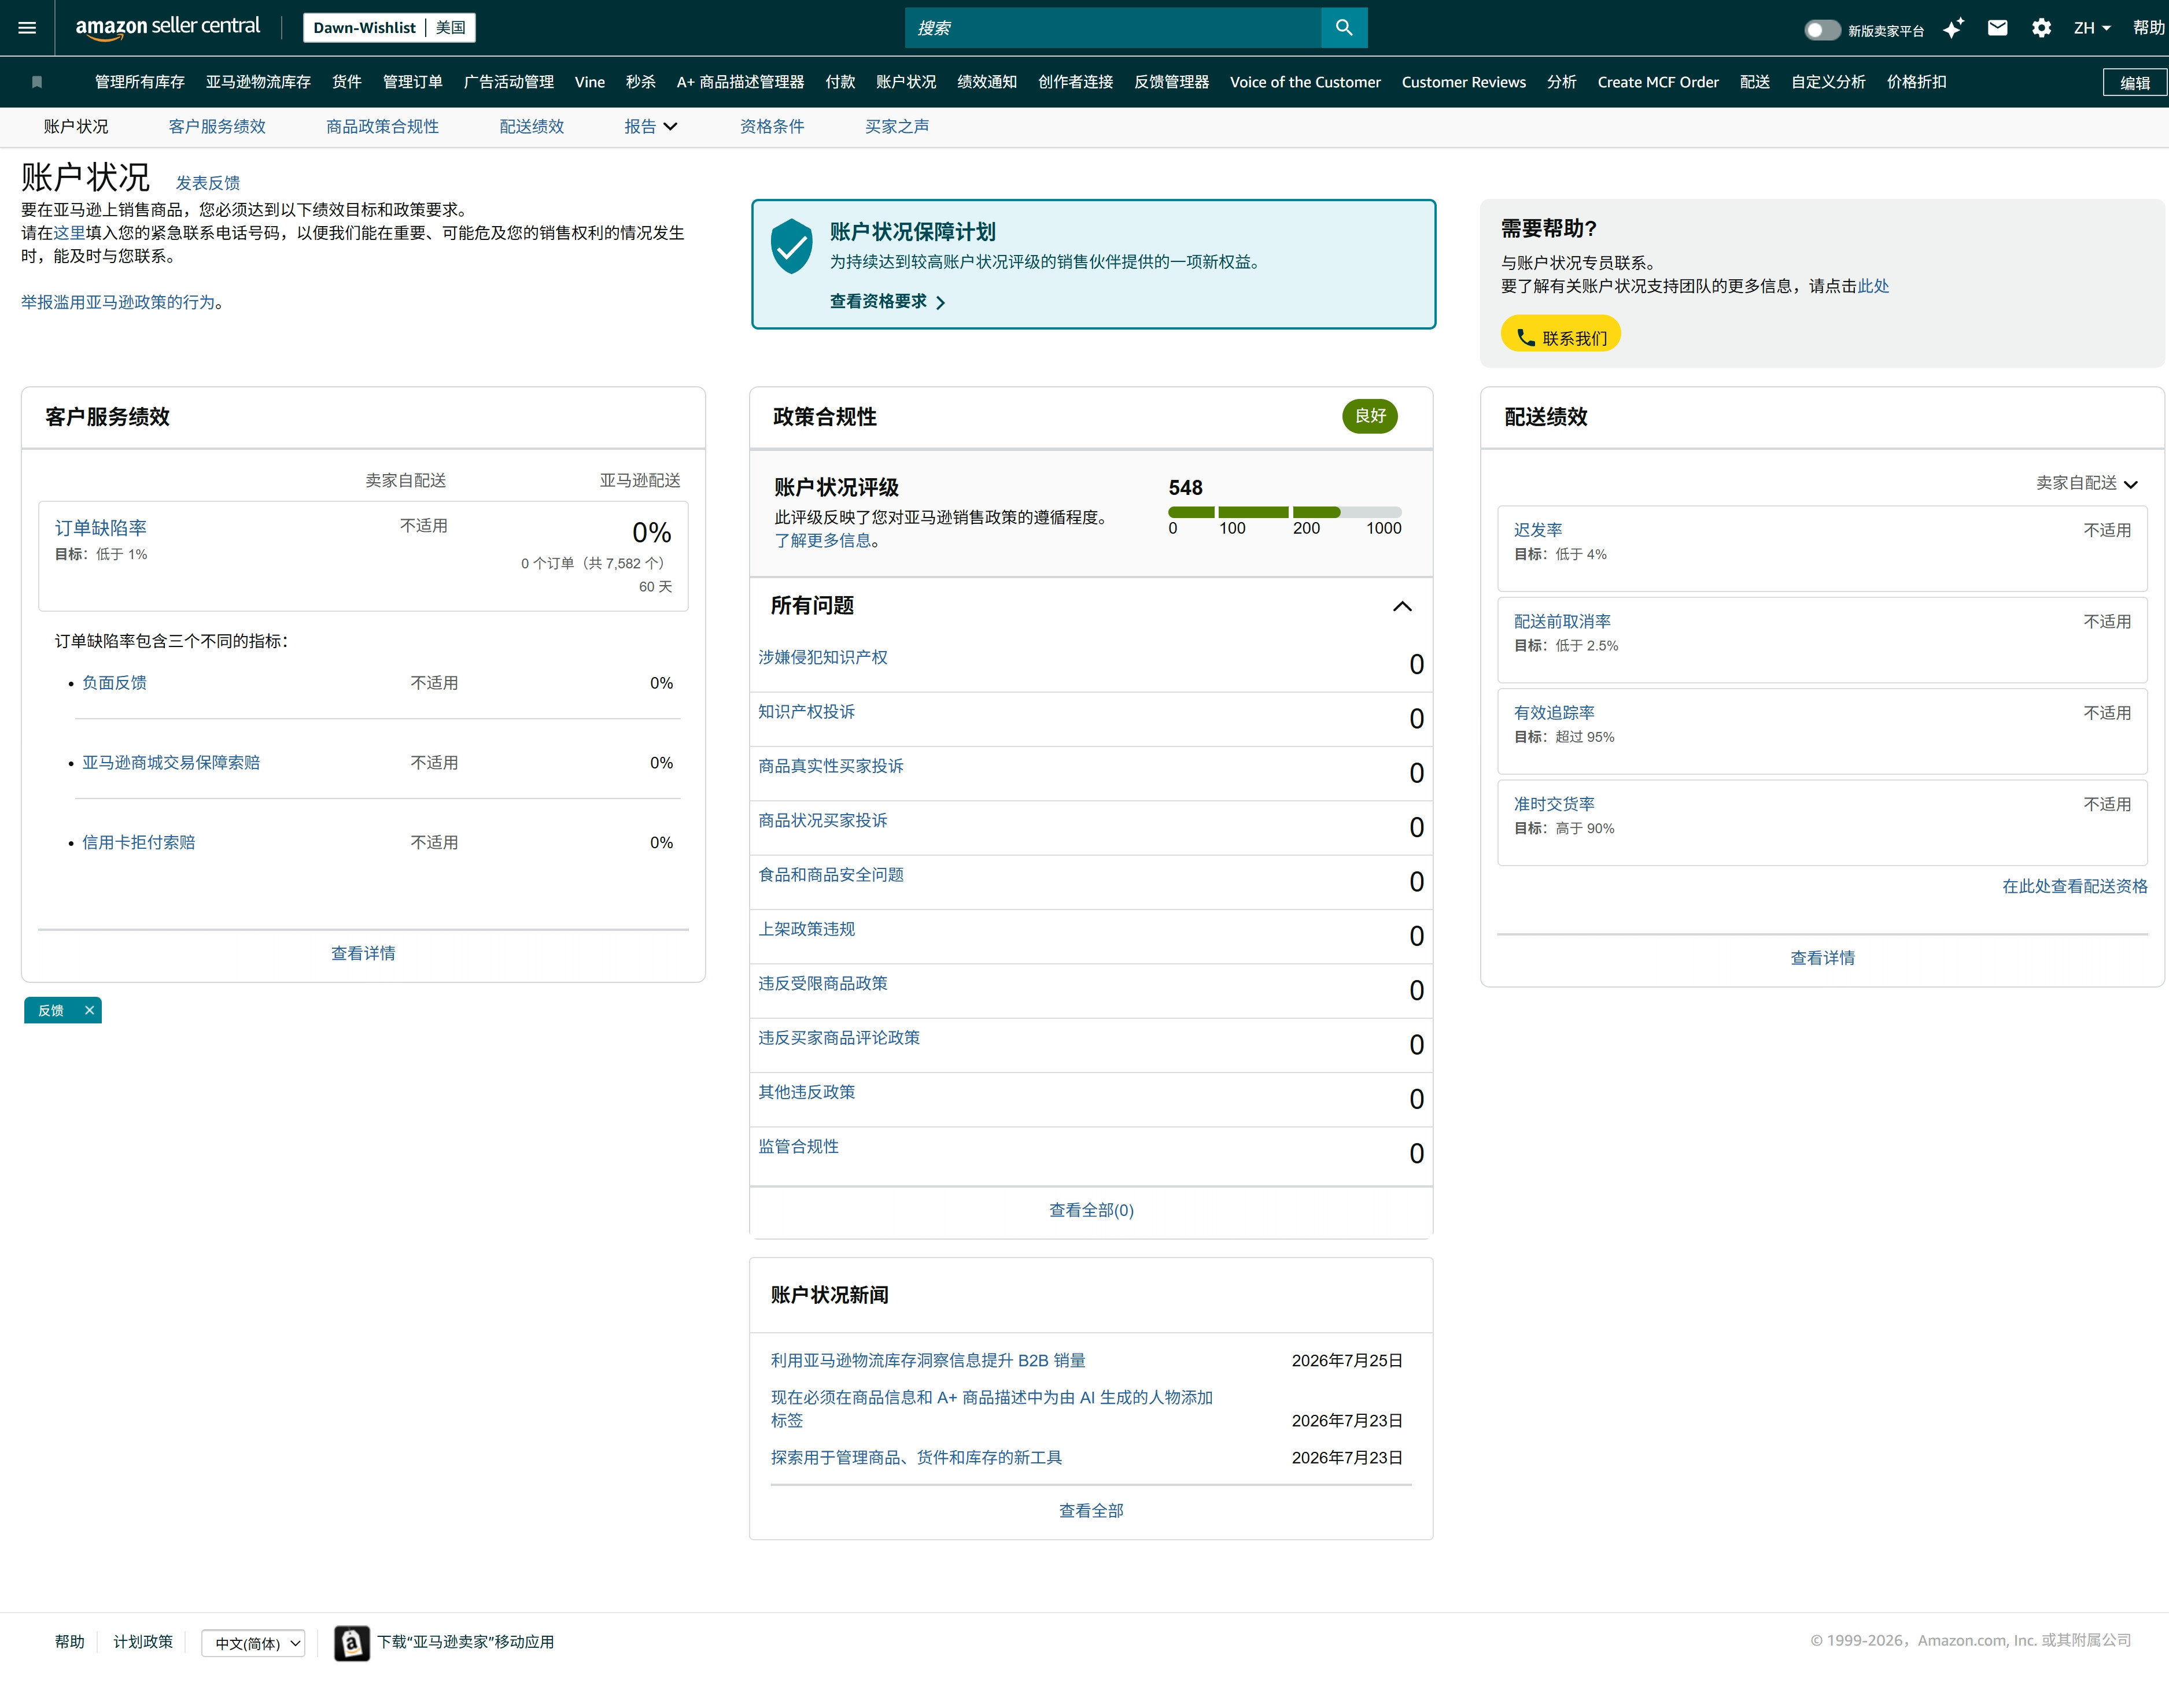Click the 了解更多信息 link
Image resolution: width=2169 pixels, height=1708 pixels.
(822, 541)
